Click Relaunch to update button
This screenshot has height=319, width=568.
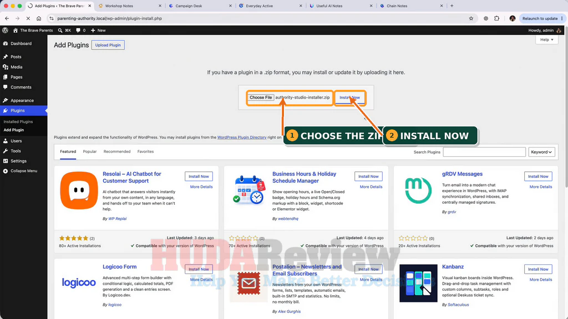[540, 18]
